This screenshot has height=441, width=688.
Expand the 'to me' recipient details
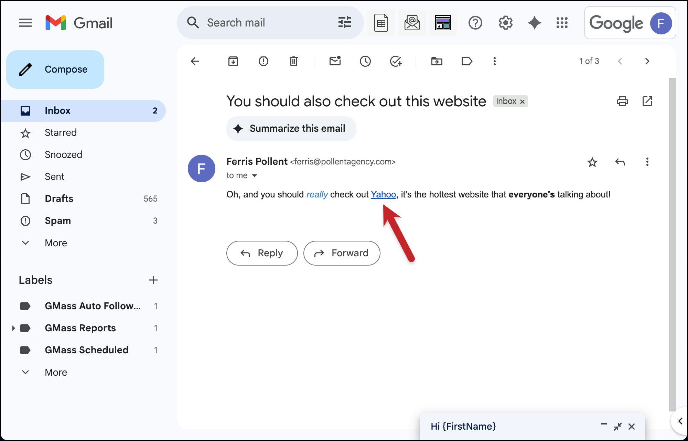(x=255, y=176)
